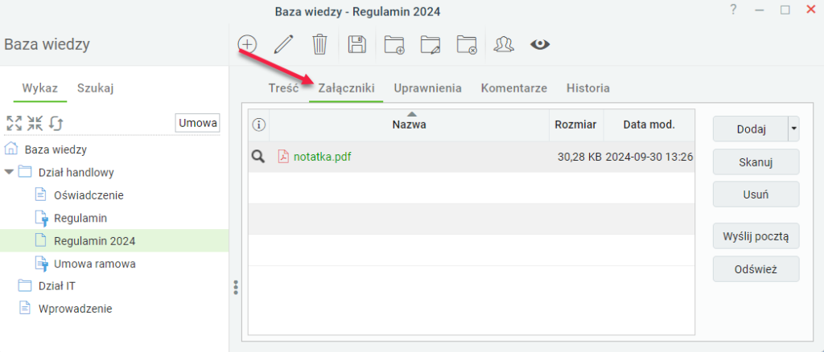Open the help question mark icon
This screenshot has height=352, width=824.
click(x=734, y=10)
